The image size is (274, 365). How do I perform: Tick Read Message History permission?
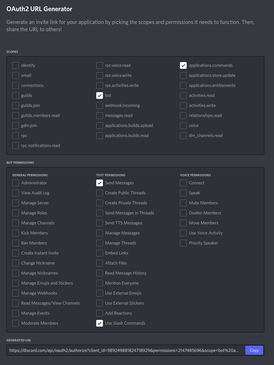(x=100, y=273)
